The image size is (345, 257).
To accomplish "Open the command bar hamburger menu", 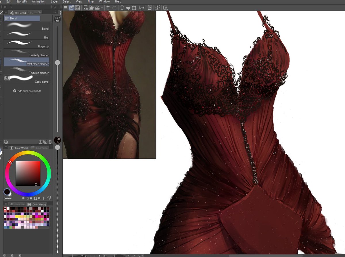I will 66,8.
